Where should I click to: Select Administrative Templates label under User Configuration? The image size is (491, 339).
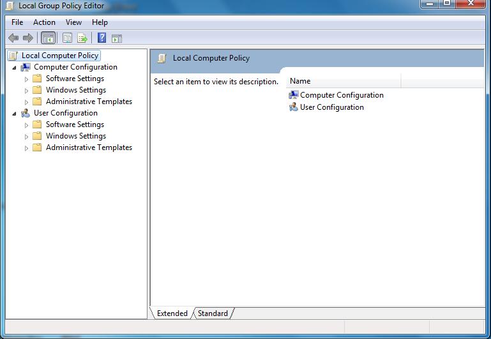(x=89, y=147)
